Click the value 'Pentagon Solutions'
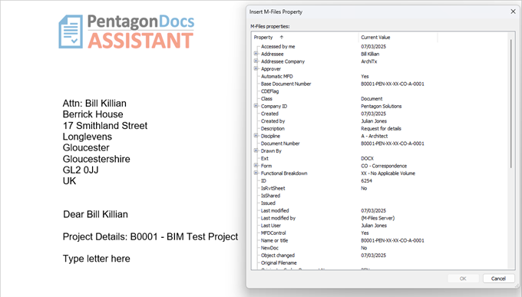Viewport: 522px width, 297px height. [382, 106]
